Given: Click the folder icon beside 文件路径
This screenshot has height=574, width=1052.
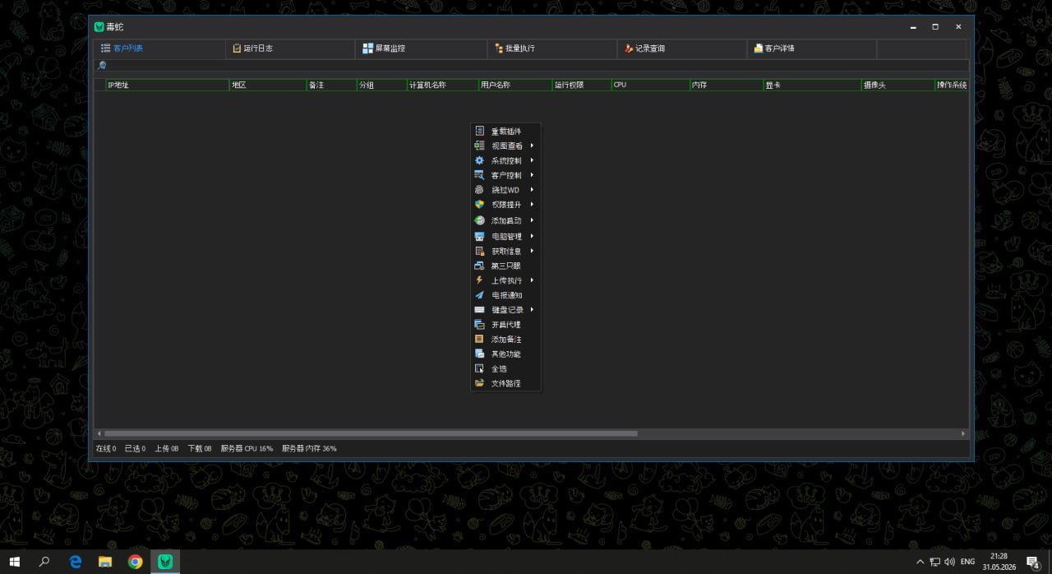Looking at the screenshot, I should click(x=480, y=383).
